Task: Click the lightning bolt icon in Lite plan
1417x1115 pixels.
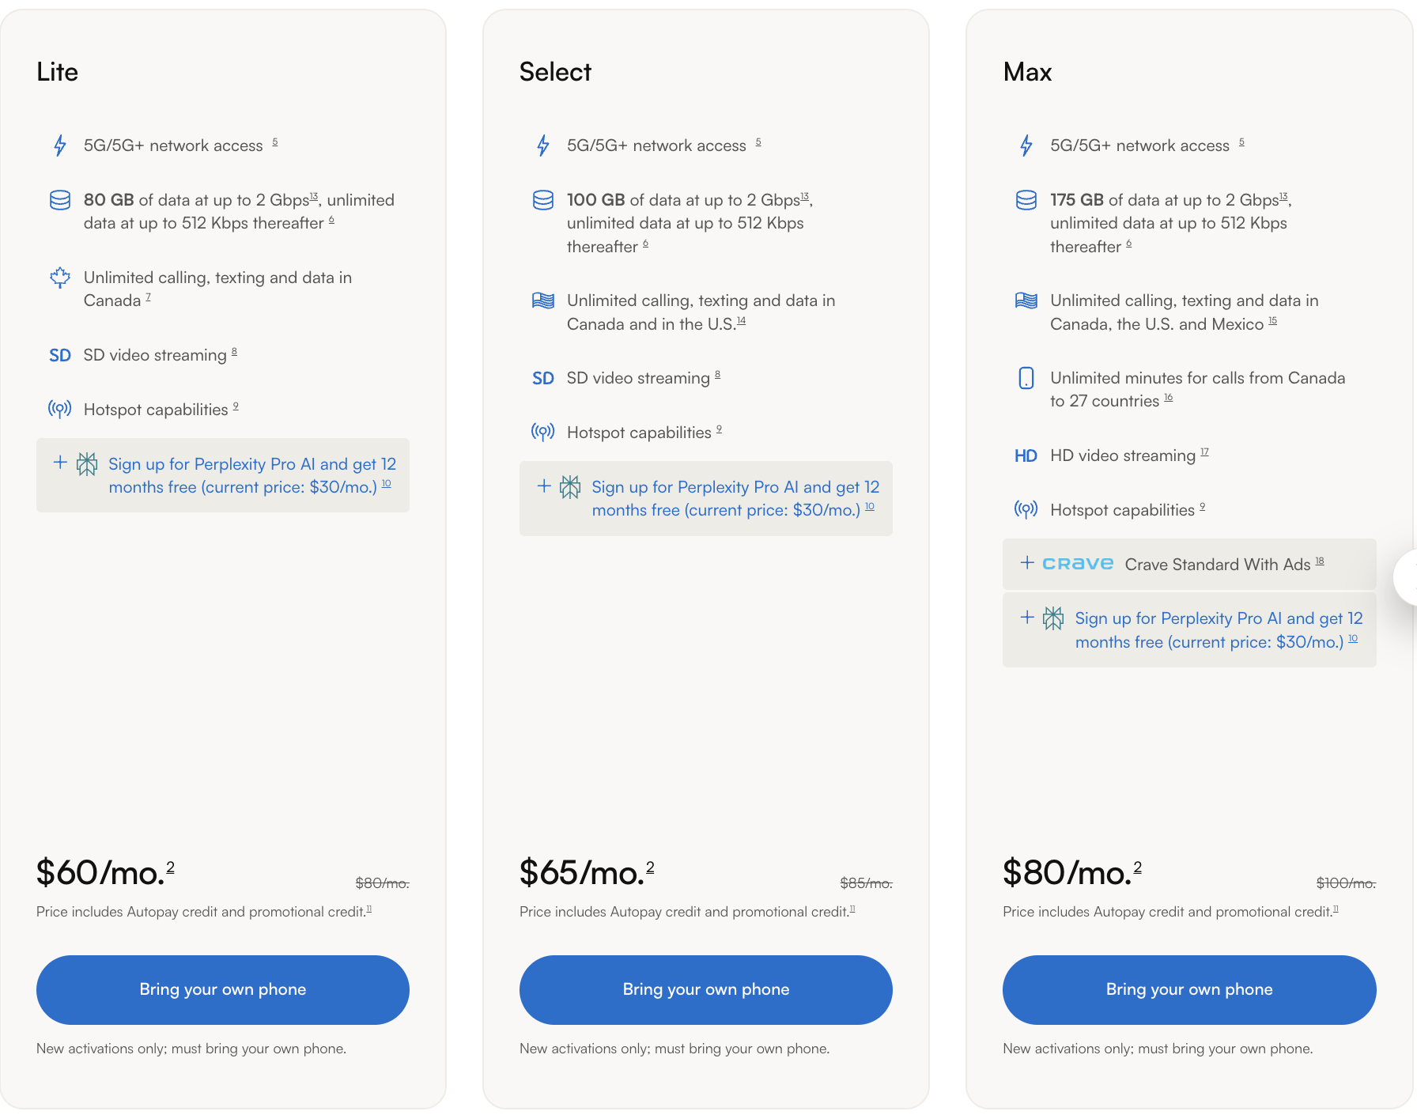Action: pos(60,146)
